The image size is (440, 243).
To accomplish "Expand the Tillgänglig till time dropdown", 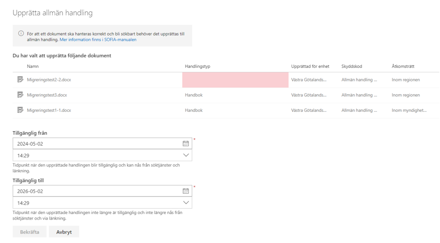I will point(185,203).
